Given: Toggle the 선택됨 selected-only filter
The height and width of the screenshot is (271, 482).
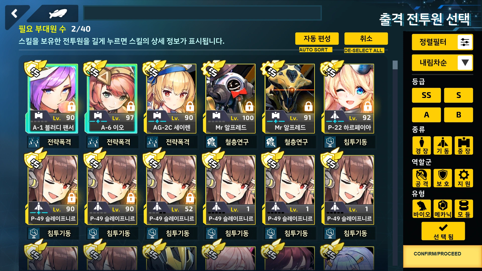Looking at the screenshot, I should click(443, 231).
